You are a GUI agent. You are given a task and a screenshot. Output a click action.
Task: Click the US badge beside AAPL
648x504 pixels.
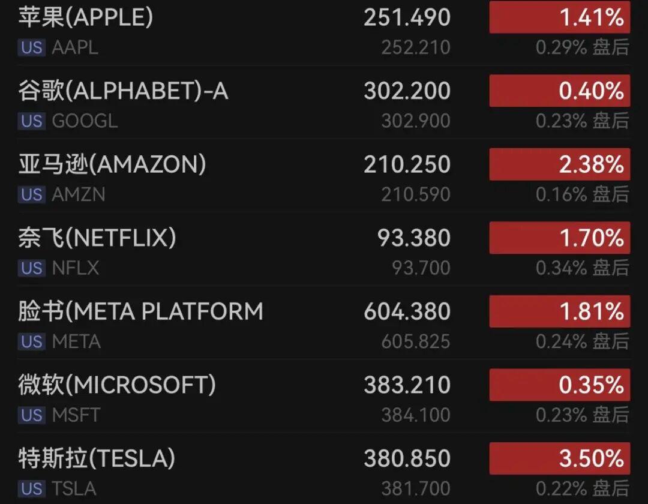pyautogui.click(x=32, y=47)
